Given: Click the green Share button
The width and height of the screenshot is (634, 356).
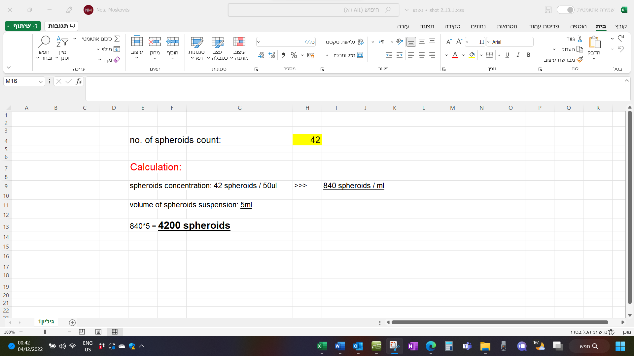Looking at the screenshot, I should [23, 26].
